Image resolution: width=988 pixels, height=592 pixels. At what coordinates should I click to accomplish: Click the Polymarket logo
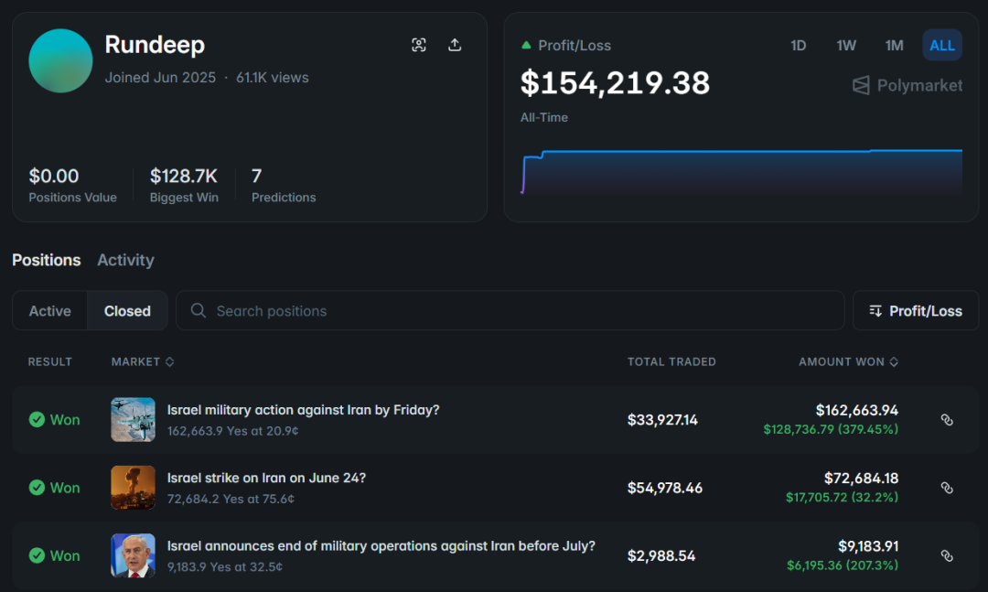click(x=907, y=85)
